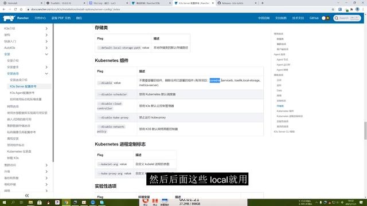Viewport: 367px width, 206px height.
Task: Click the browser home icon
Action: point(21,9)
